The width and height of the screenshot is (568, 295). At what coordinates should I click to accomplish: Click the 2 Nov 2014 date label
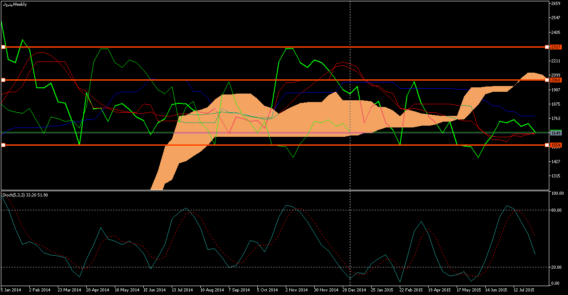(x=296, y=290)
